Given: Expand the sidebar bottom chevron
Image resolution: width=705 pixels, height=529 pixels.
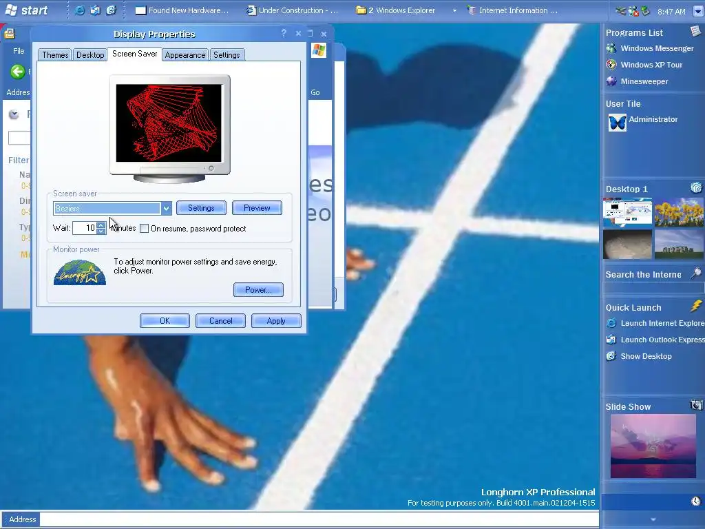Looking at the screenshot, I should tap(653, 519).
